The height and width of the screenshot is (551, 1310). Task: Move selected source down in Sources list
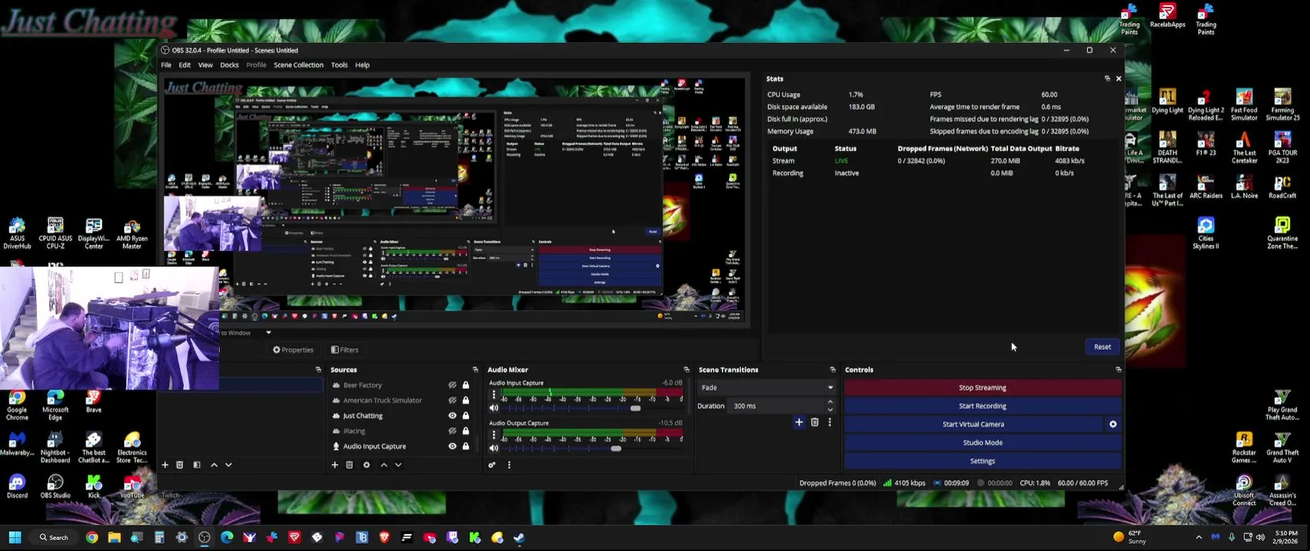click(398, 465)
